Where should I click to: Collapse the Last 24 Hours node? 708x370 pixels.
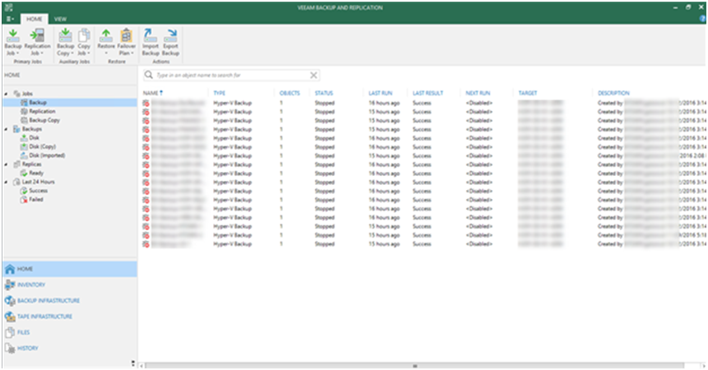click(7, 183)
